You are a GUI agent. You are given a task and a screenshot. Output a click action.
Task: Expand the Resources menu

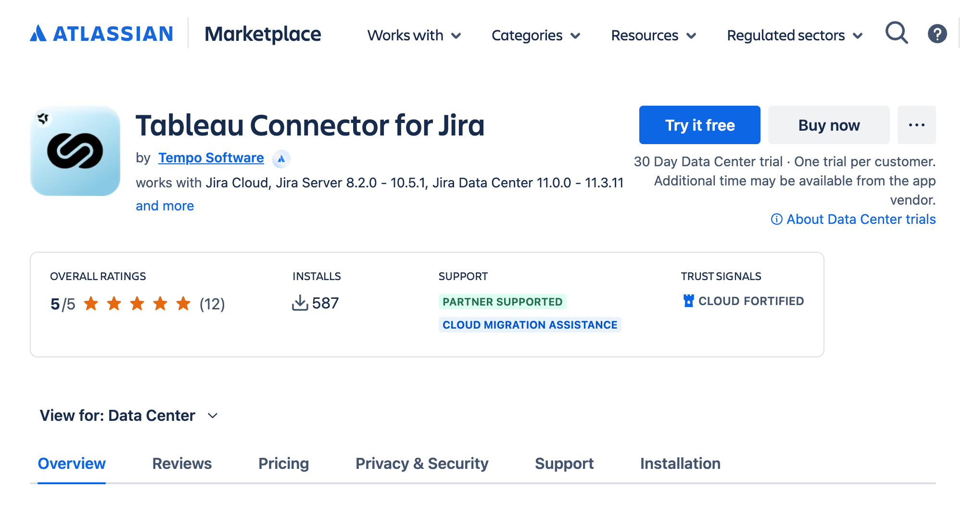click(x=654, y=36)
